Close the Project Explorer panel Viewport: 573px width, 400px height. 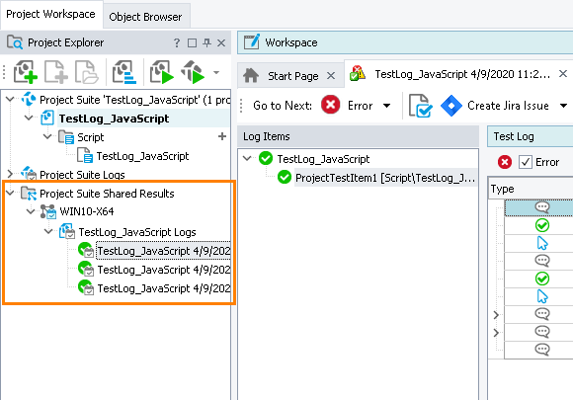tap(221, 43)
